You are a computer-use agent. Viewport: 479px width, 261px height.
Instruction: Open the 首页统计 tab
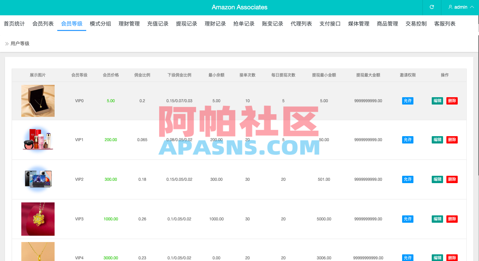coord(14,24)
